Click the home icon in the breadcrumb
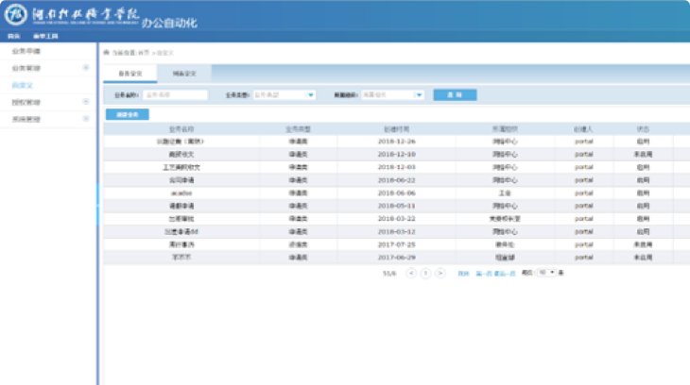690x385 pixels. [106, 53]
